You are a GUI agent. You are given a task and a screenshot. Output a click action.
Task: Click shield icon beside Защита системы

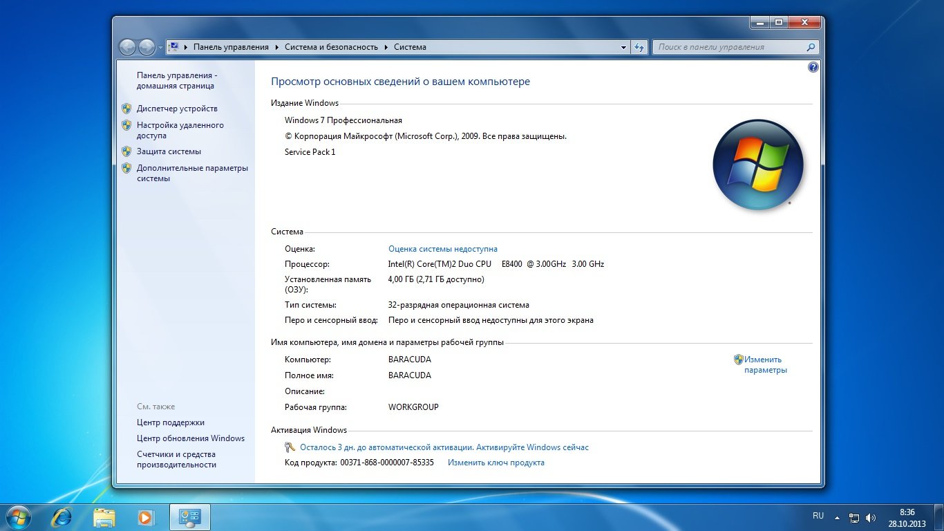pyautogui.click(x=126, y=151)
